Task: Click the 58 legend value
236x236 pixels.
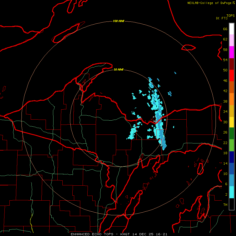Action: click(x=225, y=50)
